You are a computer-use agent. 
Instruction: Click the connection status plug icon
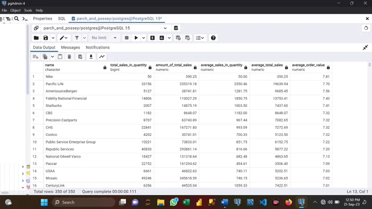(x=36, y=28)
